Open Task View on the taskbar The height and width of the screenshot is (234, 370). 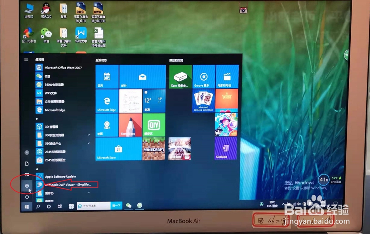[x=60, y=206]
